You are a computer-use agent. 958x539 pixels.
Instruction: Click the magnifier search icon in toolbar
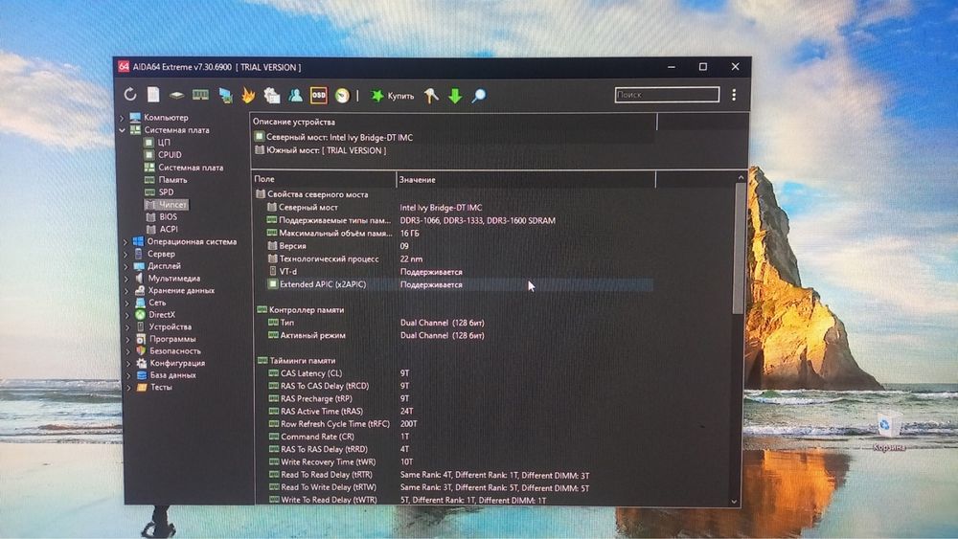(479, 95)
